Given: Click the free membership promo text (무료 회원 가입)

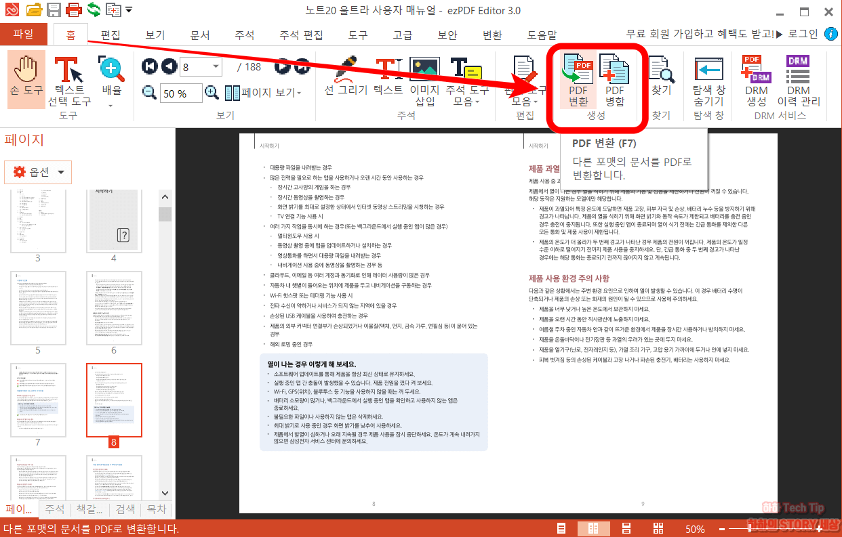Looking at the screenshot, I should [x=700, y=34].
